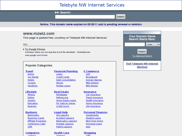Open the Dating link
The width and height of the screenshot is (182, 136).
point(31,98)
